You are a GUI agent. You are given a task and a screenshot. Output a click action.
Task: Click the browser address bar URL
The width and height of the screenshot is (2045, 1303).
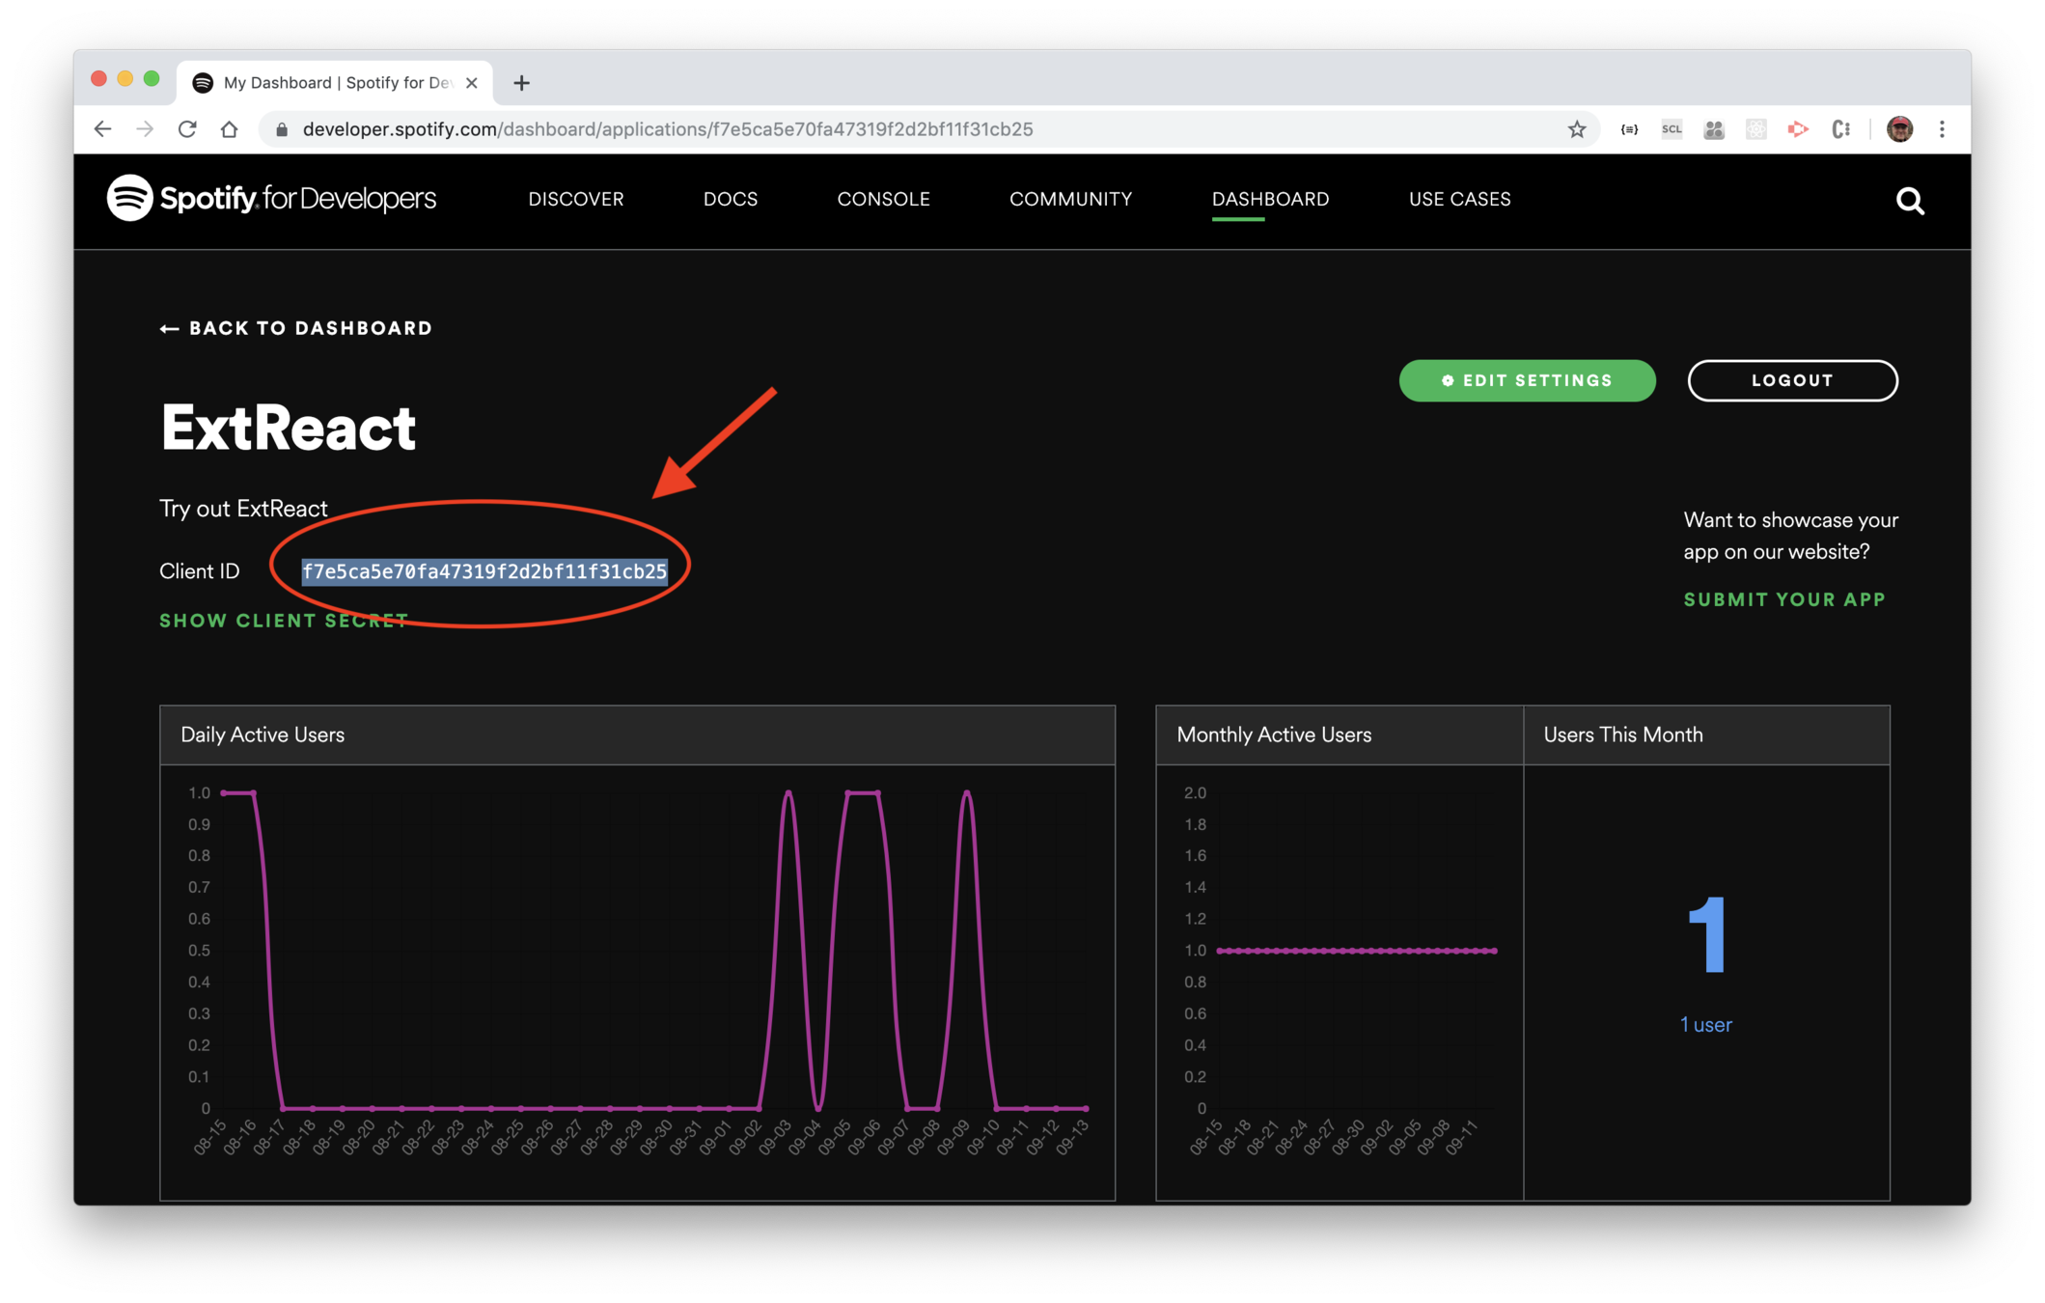[667, 129]
